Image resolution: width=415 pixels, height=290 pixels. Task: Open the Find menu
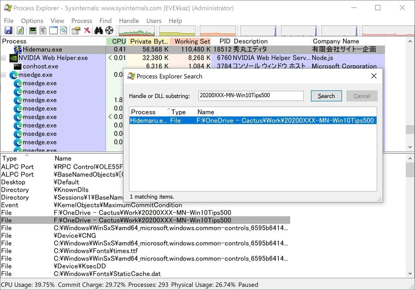[105, 21]
